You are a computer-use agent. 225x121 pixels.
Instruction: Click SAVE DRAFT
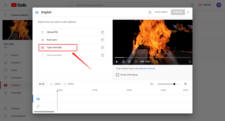click(161, 12)
